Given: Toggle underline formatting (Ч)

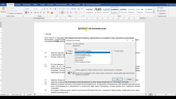Looking at the screenshot, I should (31, 12).
